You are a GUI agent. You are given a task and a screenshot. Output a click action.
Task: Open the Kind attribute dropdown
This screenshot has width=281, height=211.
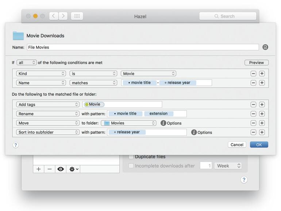click(x=41, y=73)
